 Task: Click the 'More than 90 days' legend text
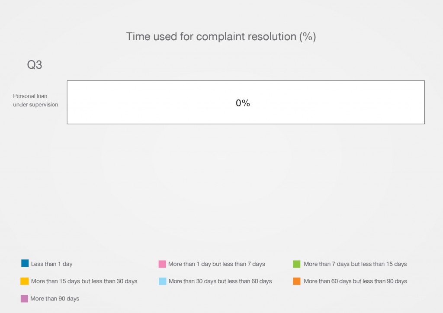point(55,298)
